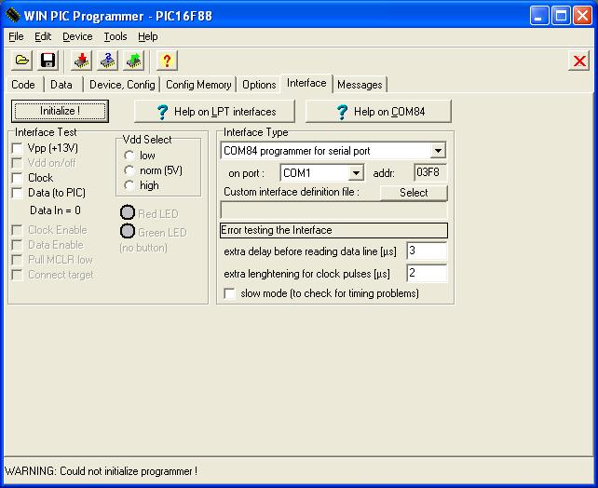The height and width of the screenshot is (488, 598).
Task: Open the Device menu
Action: [x=77, y=36]
